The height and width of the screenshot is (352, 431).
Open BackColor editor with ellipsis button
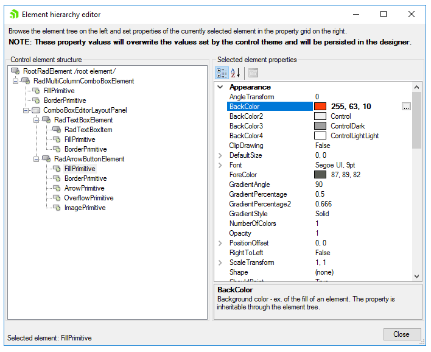[x=406, y=107]
